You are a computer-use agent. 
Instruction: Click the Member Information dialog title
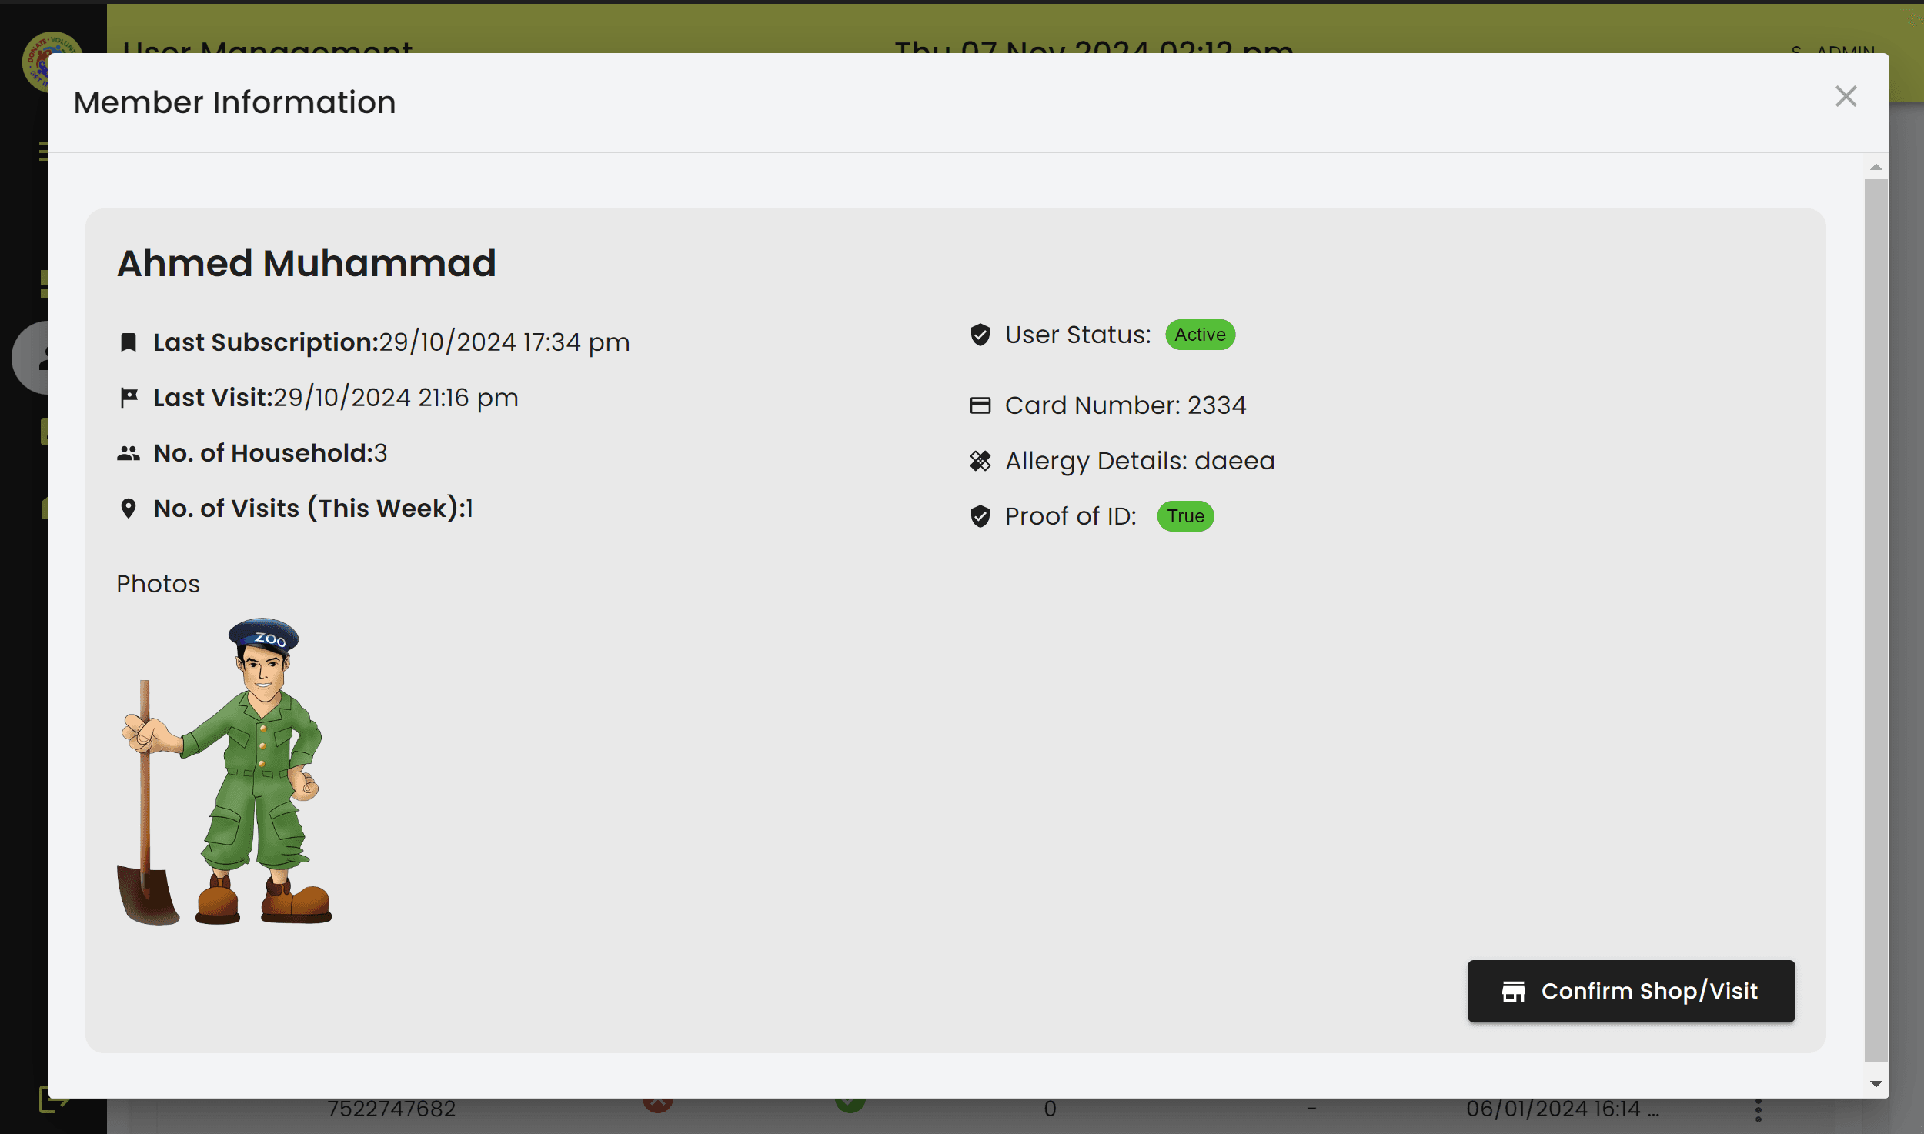click(235, 102)
